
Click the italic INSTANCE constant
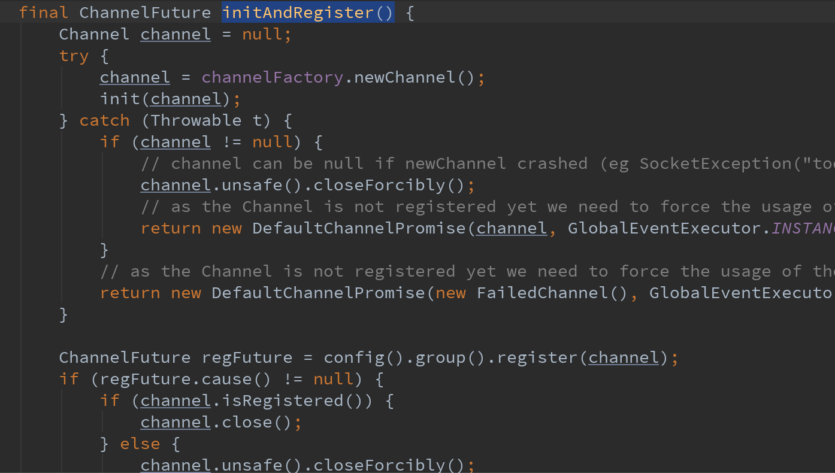click(x=803, y=228)
